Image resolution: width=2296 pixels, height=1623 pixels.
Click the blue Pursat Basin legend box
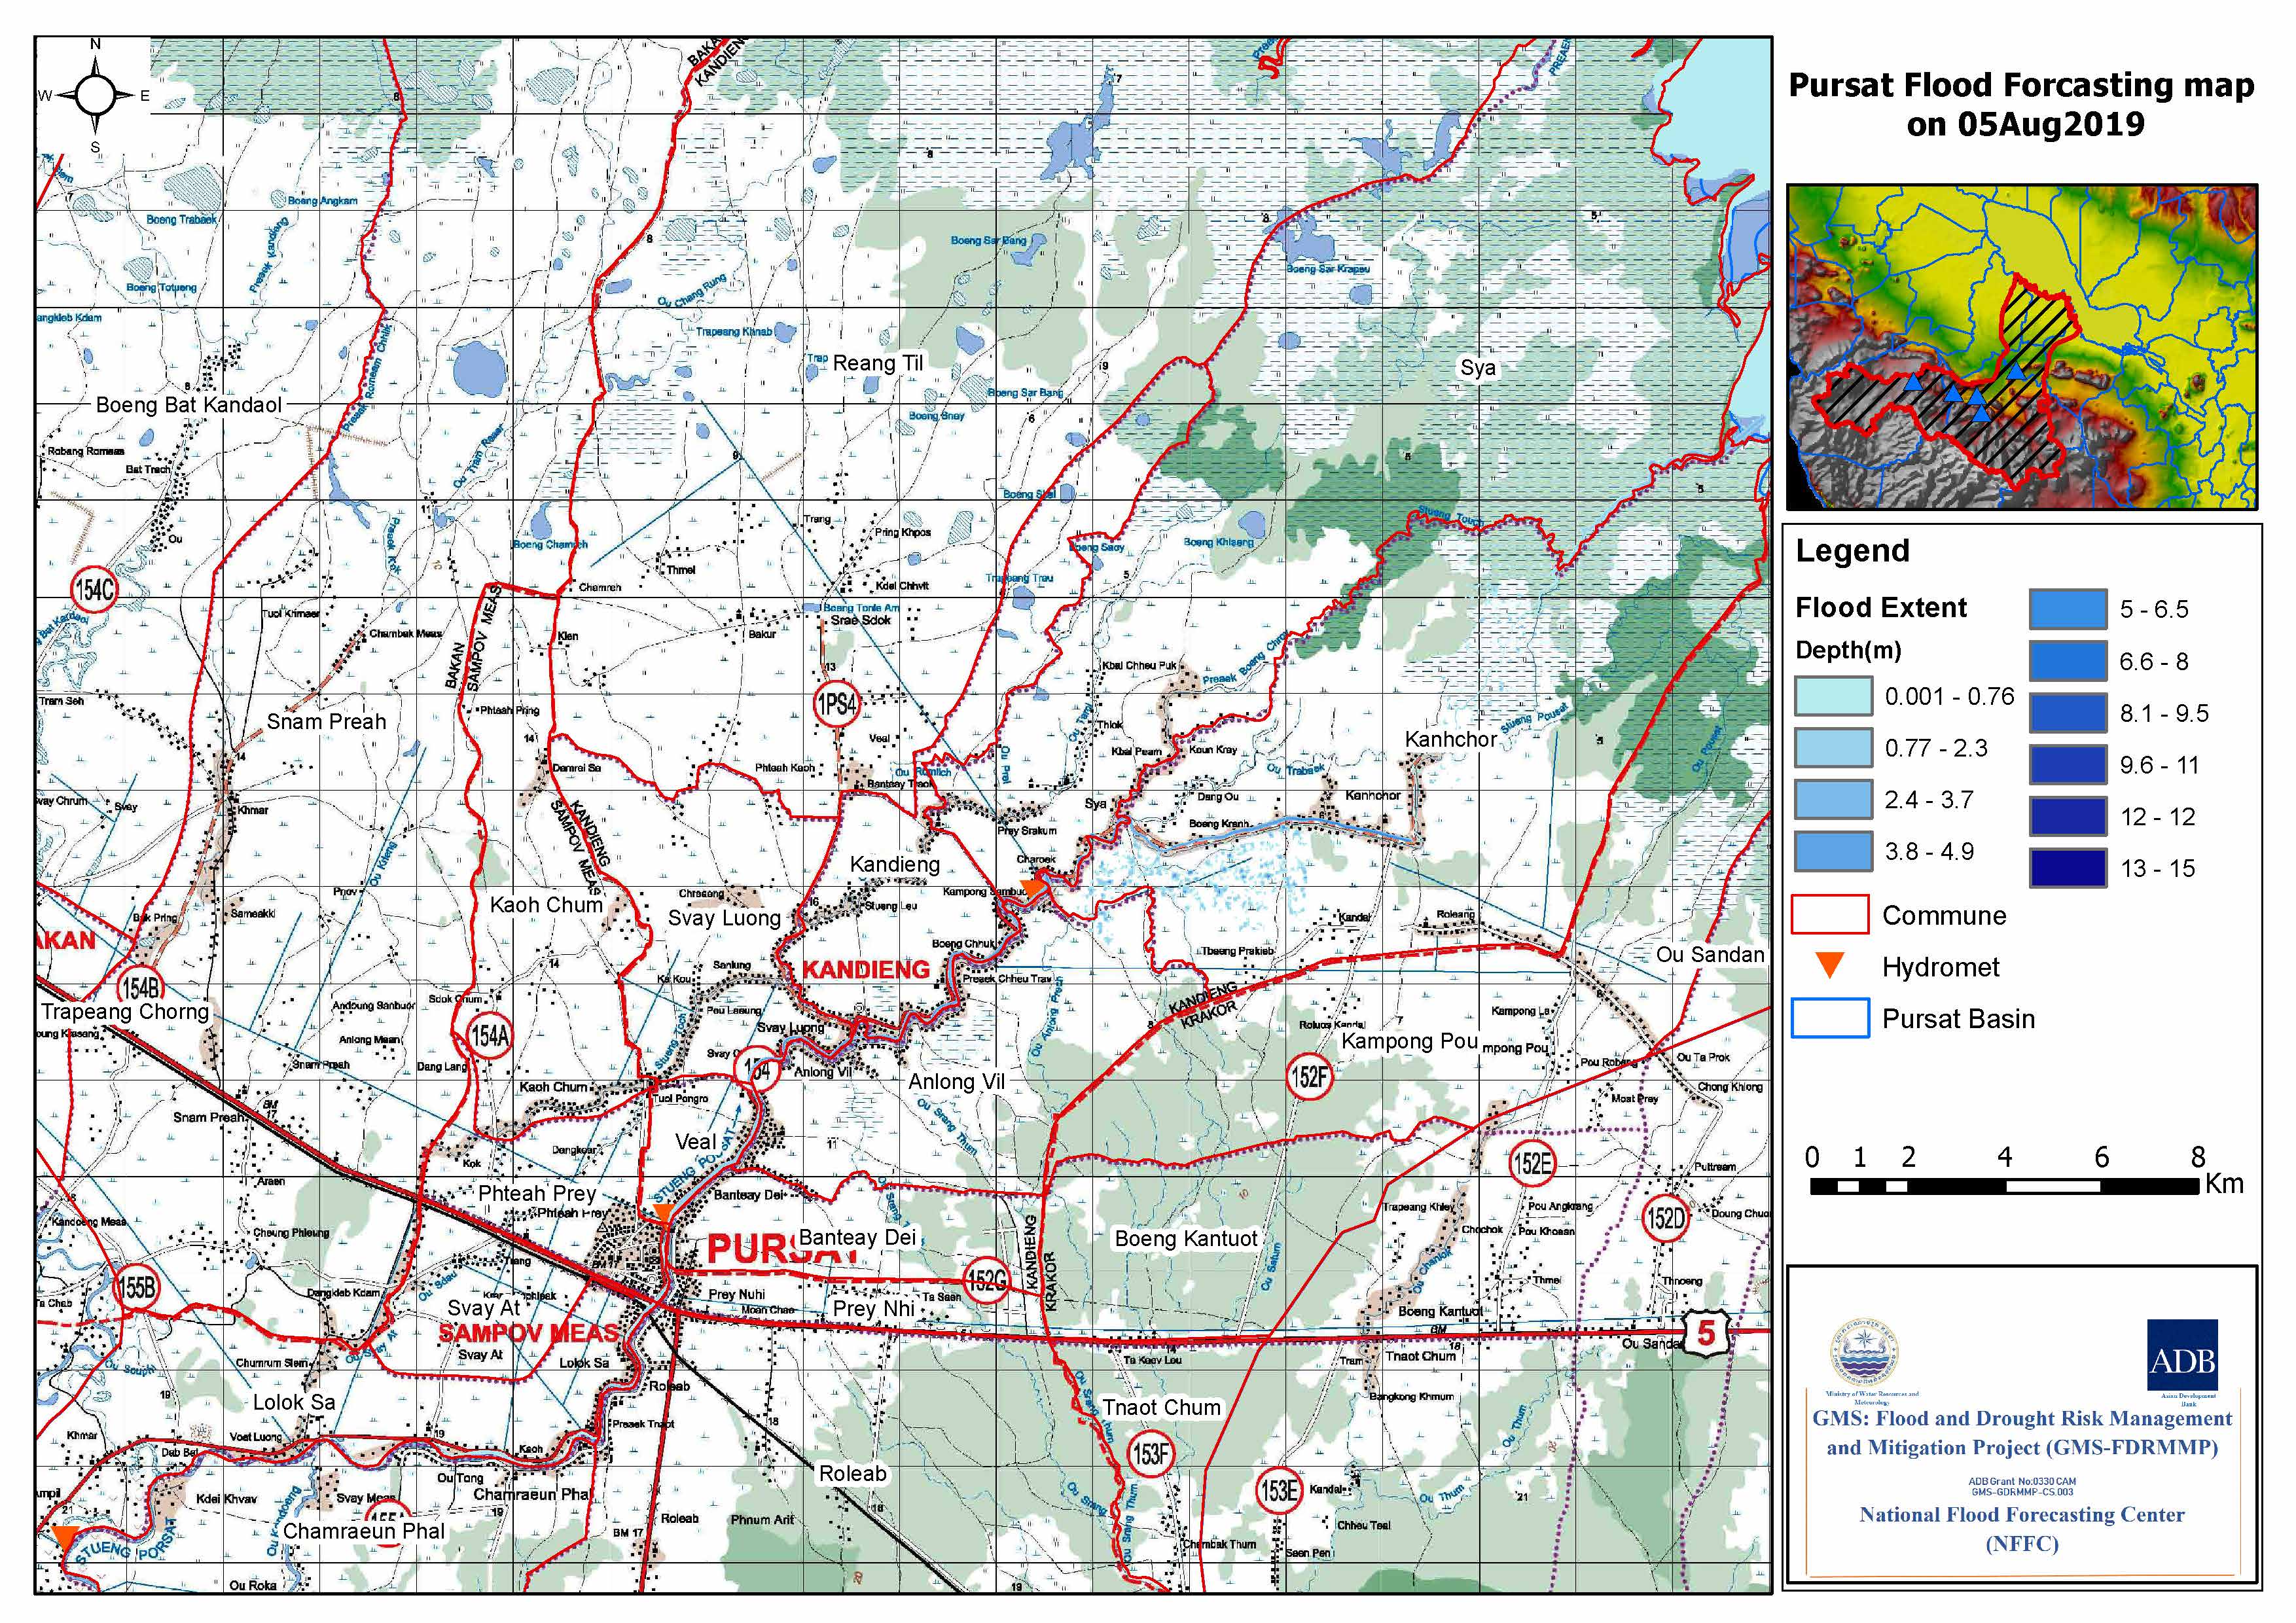coord(1830,1018)
